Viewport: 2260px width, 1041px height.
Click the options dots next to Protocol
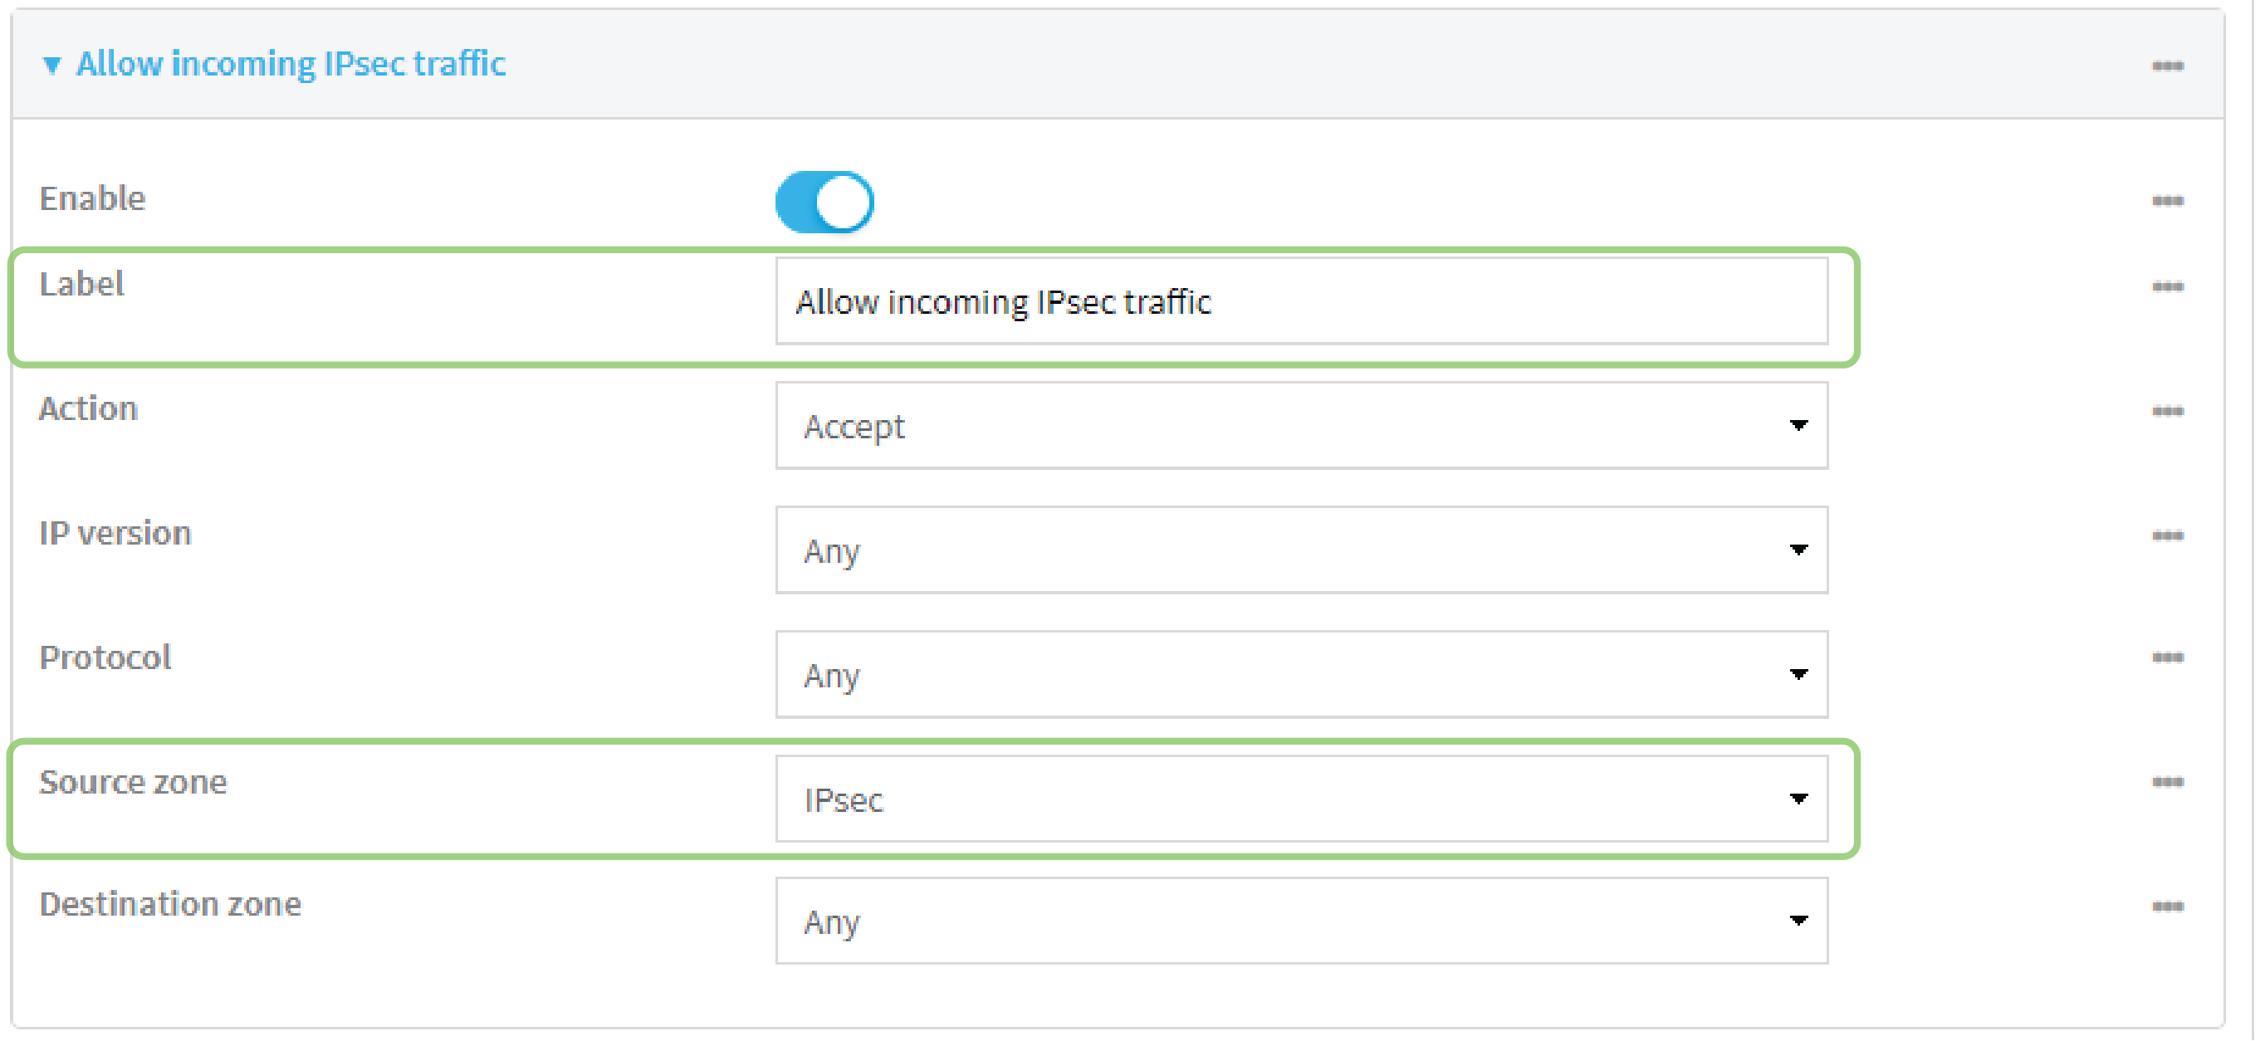(x=2166, y=657)
